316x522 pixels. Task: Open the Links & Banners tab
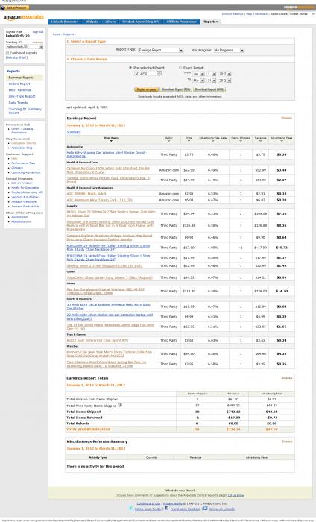[65, 22]
